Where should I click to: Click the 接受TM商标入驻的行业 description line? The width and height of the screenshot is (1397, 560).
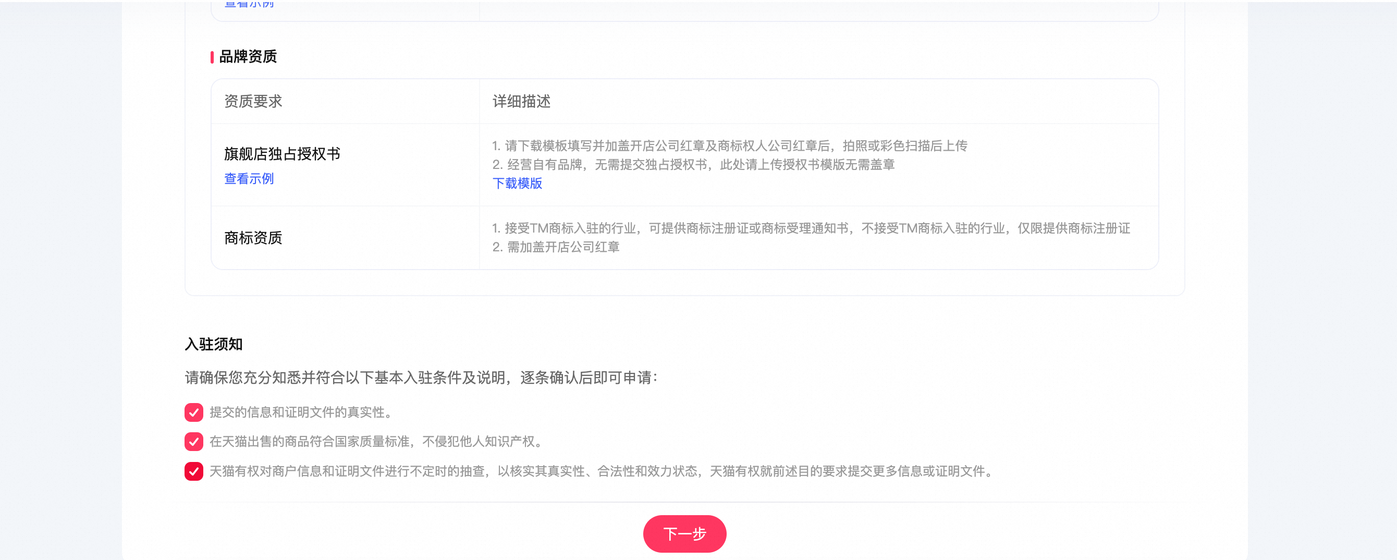coord(811,228)
